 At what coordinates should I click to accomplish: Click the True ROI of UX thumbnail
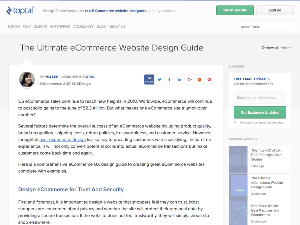[238, 159]
